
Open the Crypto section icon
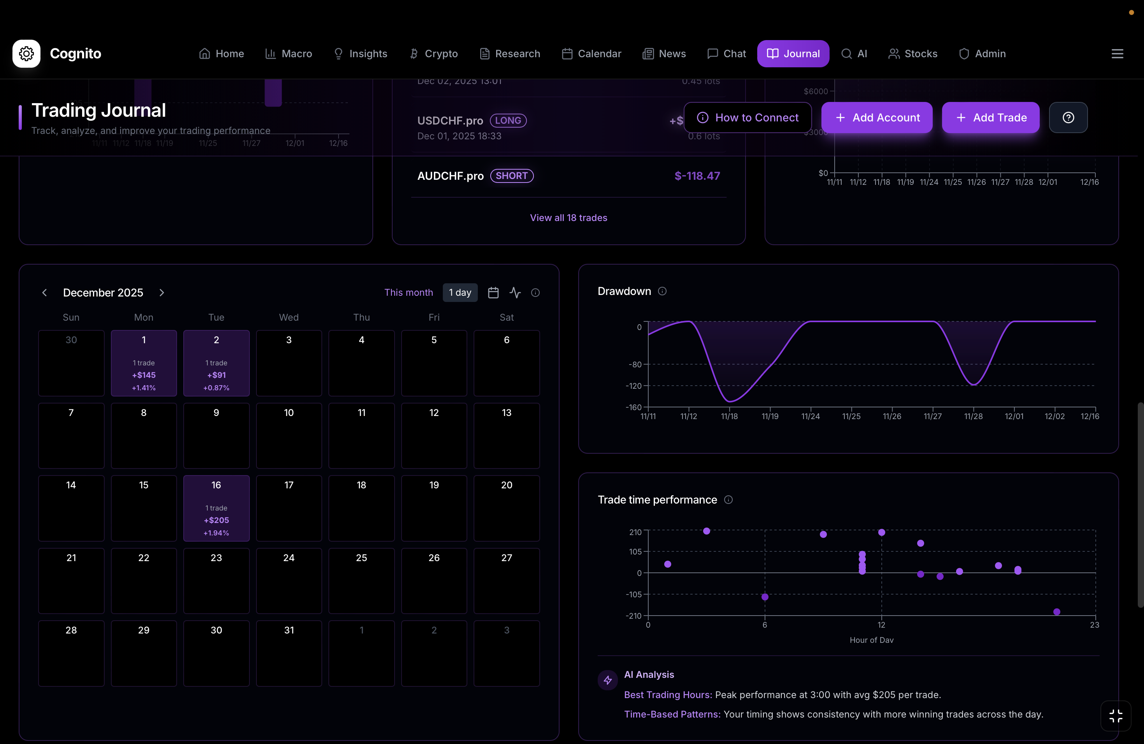point(414,54)
